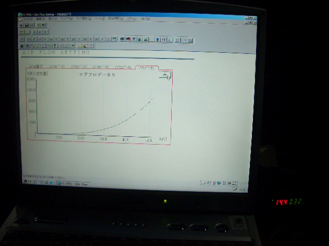Click the yellow lamp toolbar icon
Screen dimensions: 329x246
coord(152,39)
